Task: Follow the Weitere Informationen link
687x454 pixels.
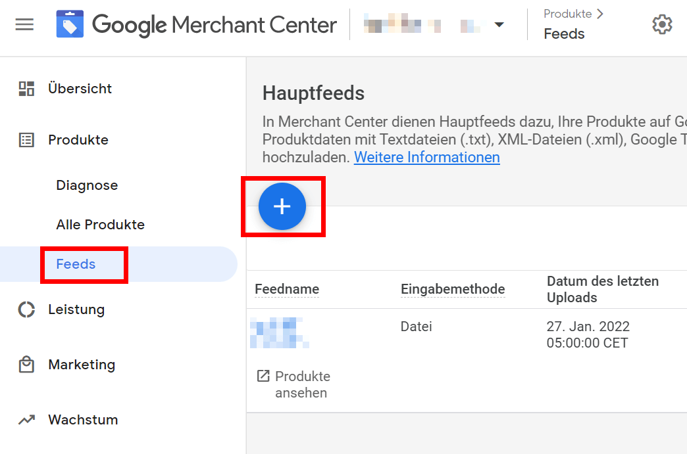Action: coord(426,158)
